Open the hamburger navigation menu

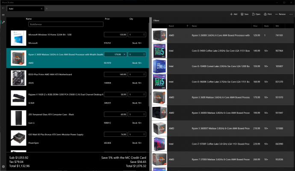coord(3,15)
